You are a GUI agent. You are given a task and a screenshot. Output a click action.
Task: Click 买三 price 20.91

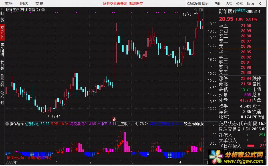pyautogui.click(x=246, y=62)
